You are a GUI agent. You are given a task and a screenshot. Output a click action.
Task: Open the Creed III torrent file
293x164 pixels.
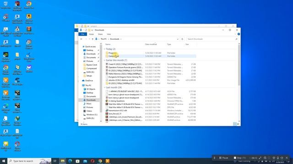125,64
